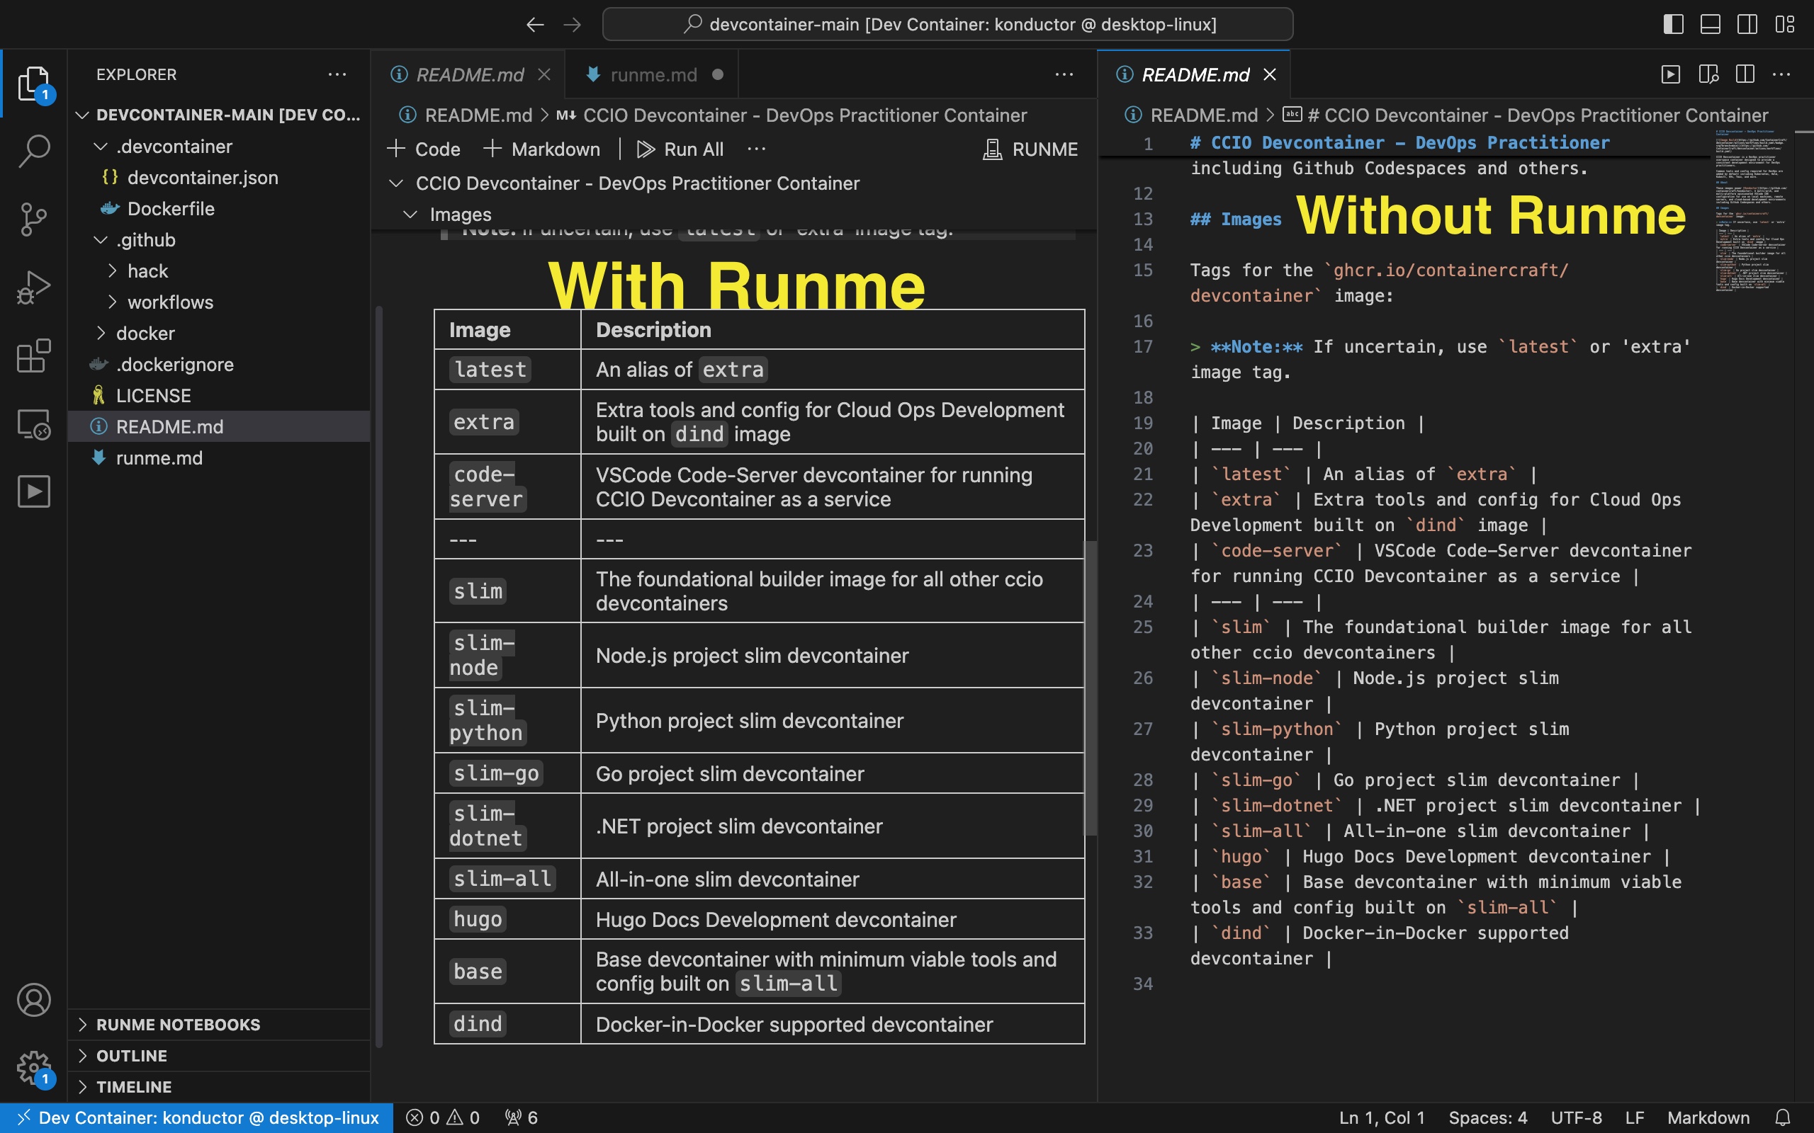Screen dimensions: 1814x1133
Task: Open Remote Explorer view
Action: (34, 423)
